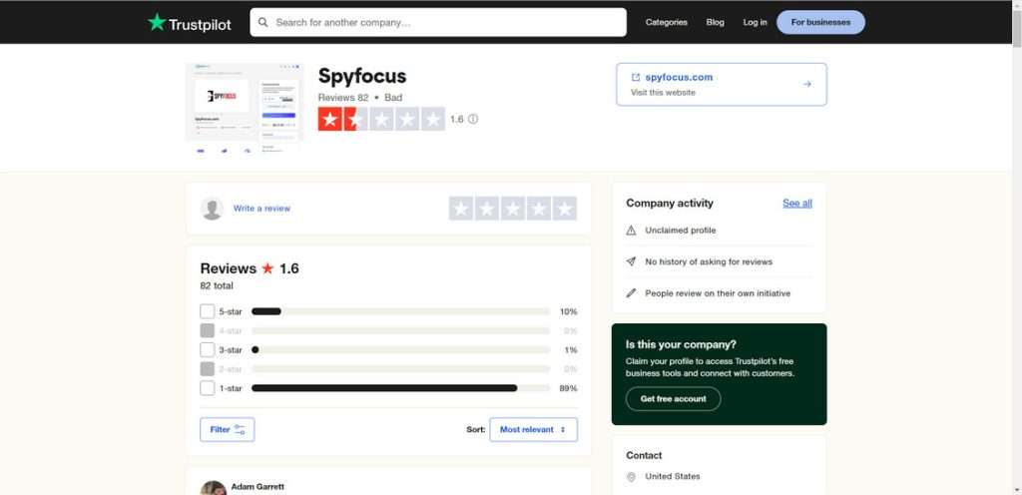Open the Spyfocus profile screenshot thumbnail
Screen dimensions: 1022x495
245,108
